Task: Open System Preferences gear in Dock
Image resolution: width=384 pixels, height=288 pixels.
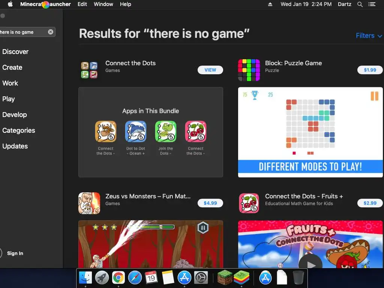Action: 201,278
